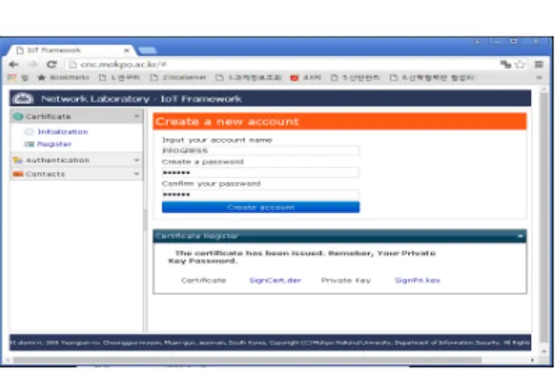This screenshot has height=370, width=559.
Task: Expand the Authentication sidebar section
Action: click(136, 160)
